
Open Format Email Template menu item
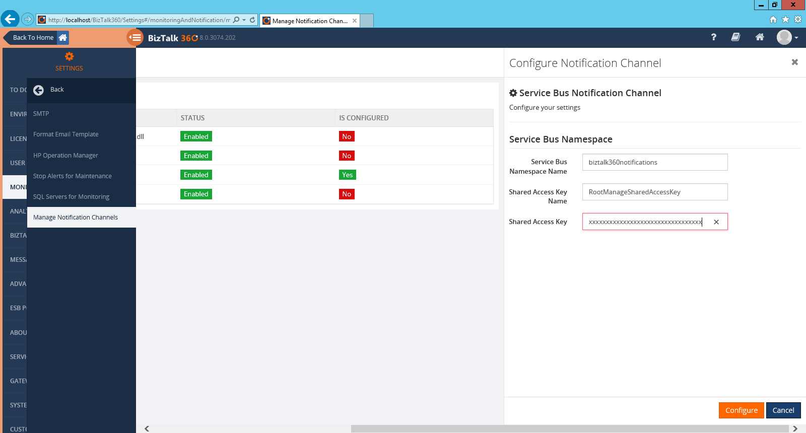click(x=81, y=134)
